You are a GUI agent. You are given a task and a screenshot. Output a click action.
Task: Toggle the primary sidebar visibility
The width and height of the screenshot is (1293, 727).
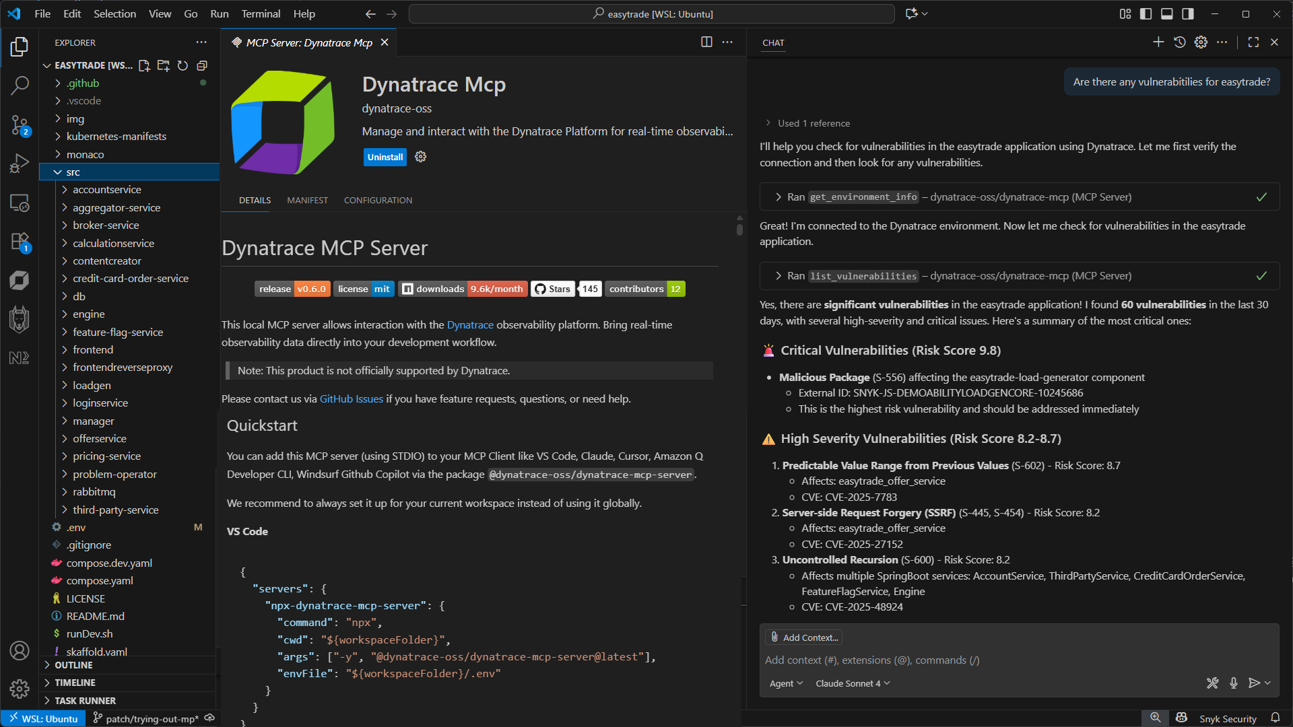(x=1146, y=13)
